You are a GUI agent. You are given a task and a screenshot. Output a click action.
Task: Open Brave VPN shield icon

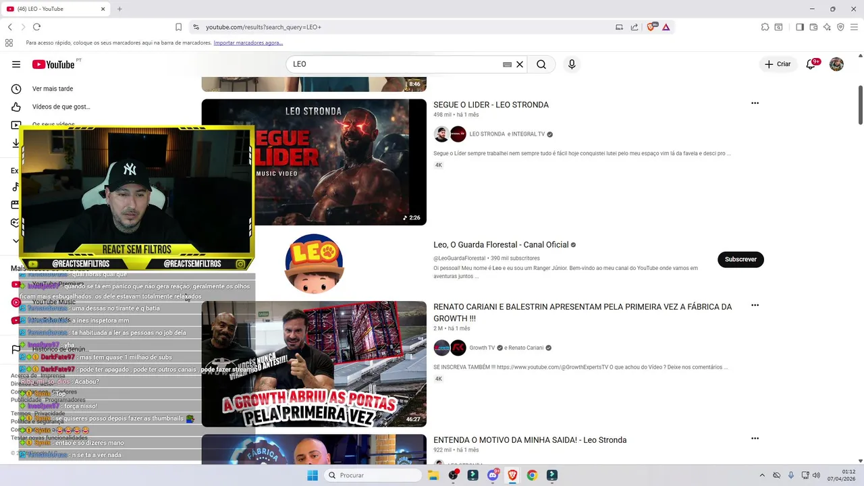840,27
